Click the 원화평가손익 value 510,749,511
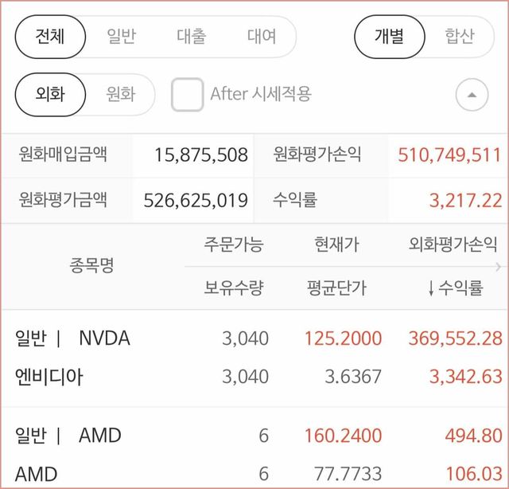The width and height of the screenshot is (509, 489). (449, 155)
